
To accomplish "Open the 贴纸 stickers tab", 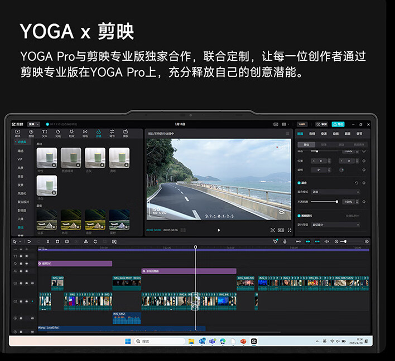I will pos(58,133).
